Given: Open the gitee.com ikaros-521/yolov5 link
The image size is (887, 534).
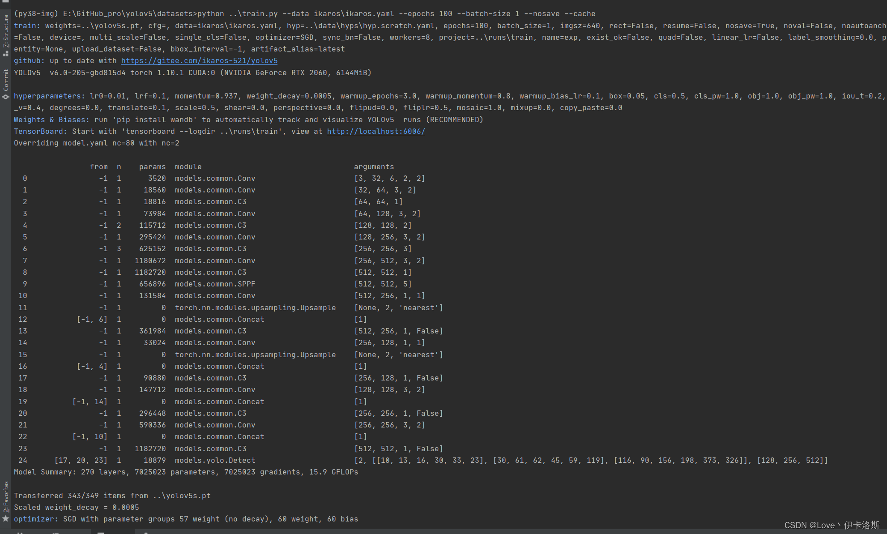Looking at the screenshot, I should (199, 61).
